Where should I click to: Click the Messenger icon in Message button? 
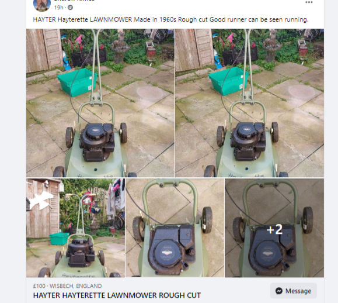click(x=279, y=291)
